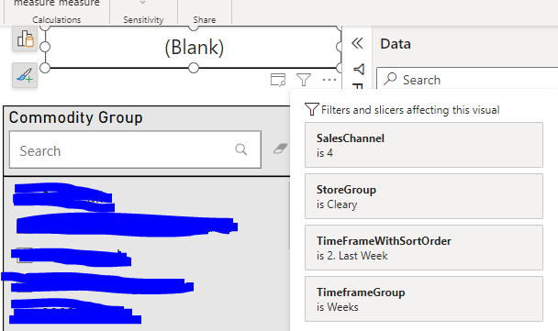Select the (Blank) card visual
This screenshot has height=331, width=558.
click(x=194, y=47)
